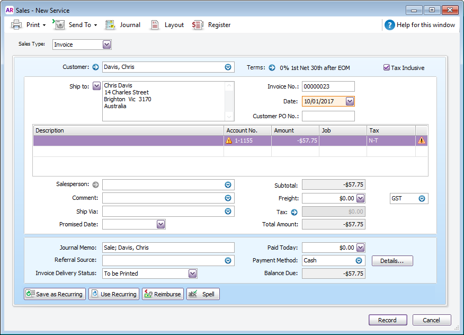The height and width of the screenshot is (335, 464).
Task: Click the Record button
Action: (388, 320)
